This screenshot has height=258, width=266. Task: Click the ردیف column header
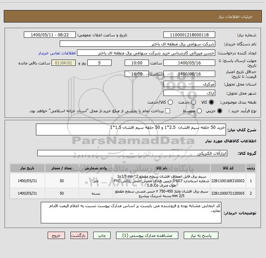click(x=251, y=168)
